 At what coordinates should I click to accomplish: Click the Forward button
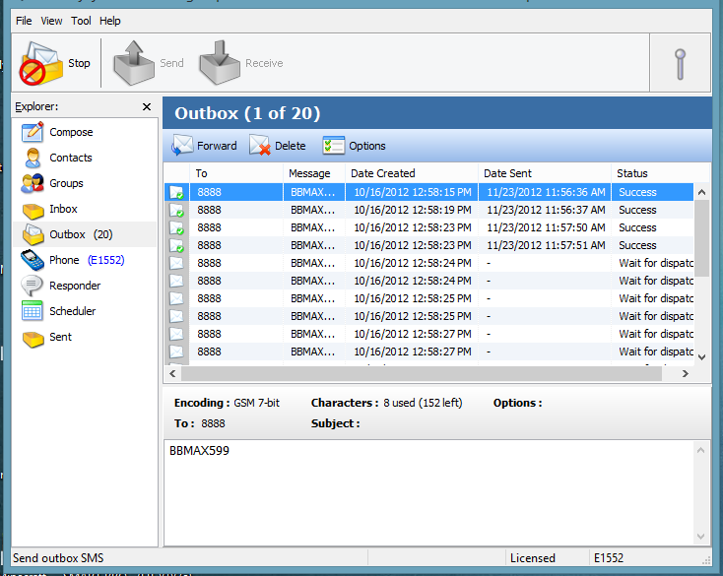click(x=205, y=146)
